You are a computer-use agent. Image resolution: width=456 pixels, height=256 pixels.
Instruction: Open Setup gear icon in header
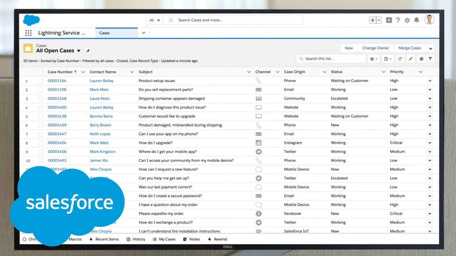point(407,20)
